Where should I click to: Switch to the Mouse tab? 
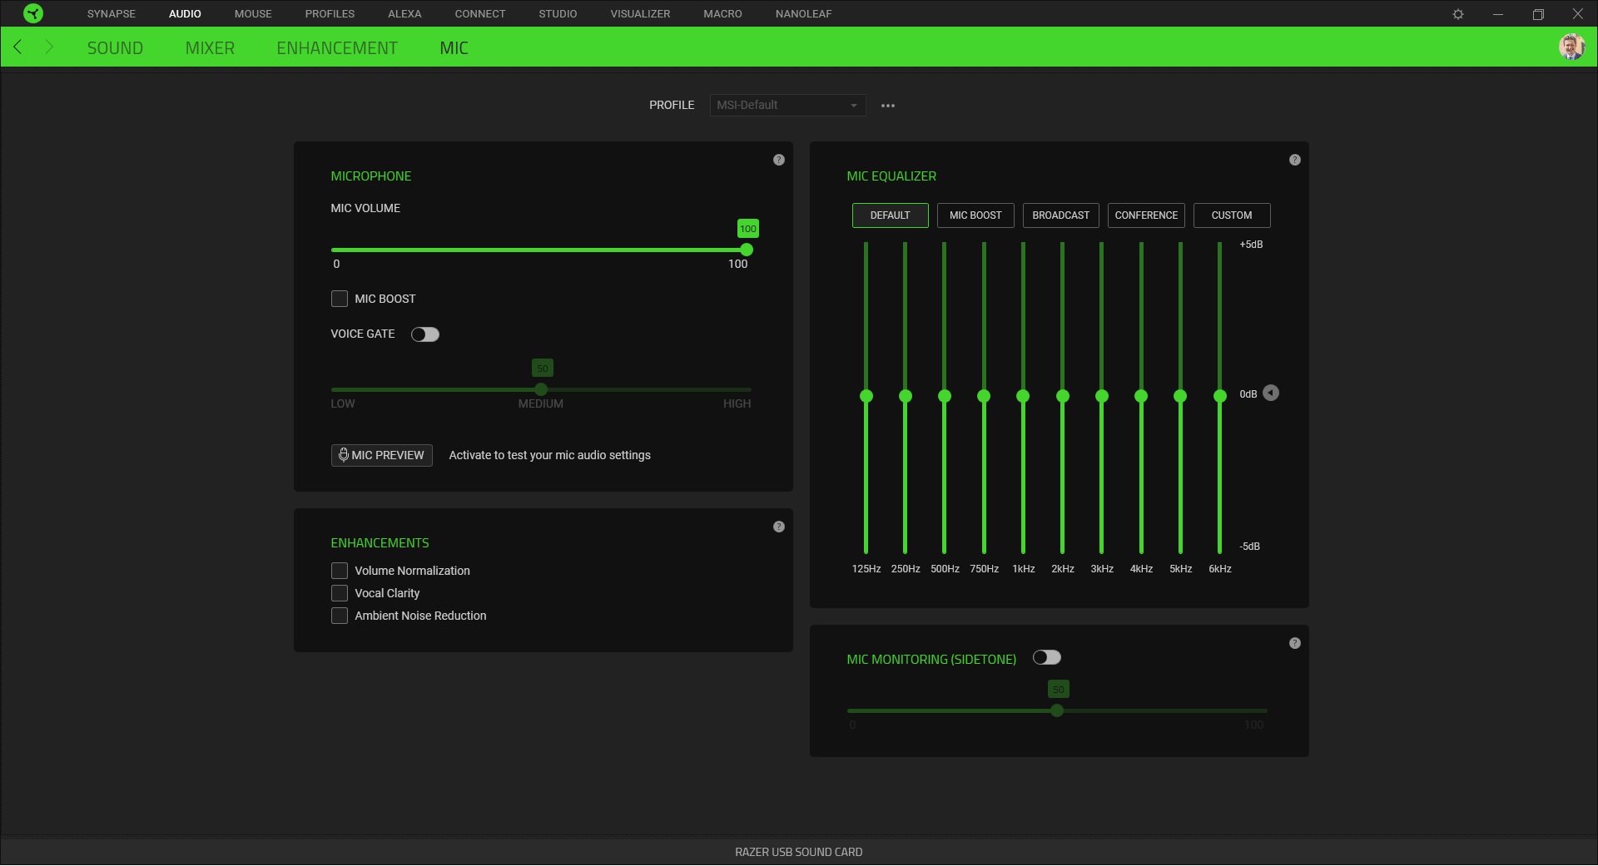pyautogui.click(x=253, y=14)
